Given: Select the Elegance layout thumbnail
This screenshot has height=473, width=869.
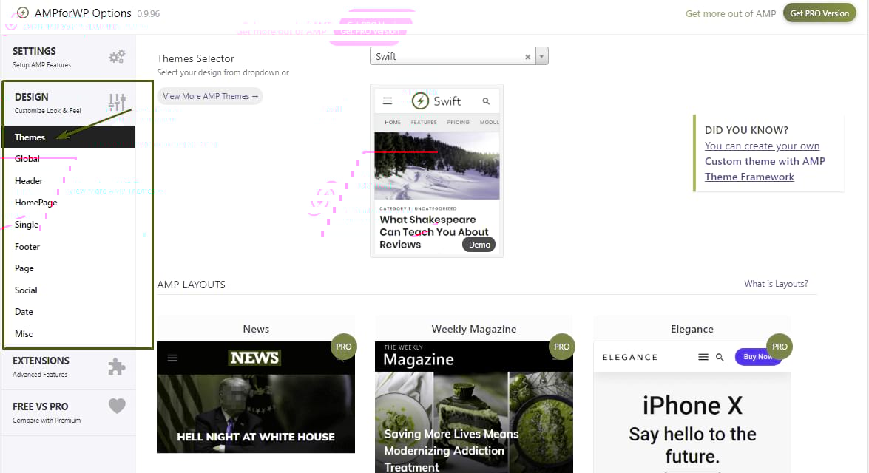Looking at the screenshot, I should [692, 407].
